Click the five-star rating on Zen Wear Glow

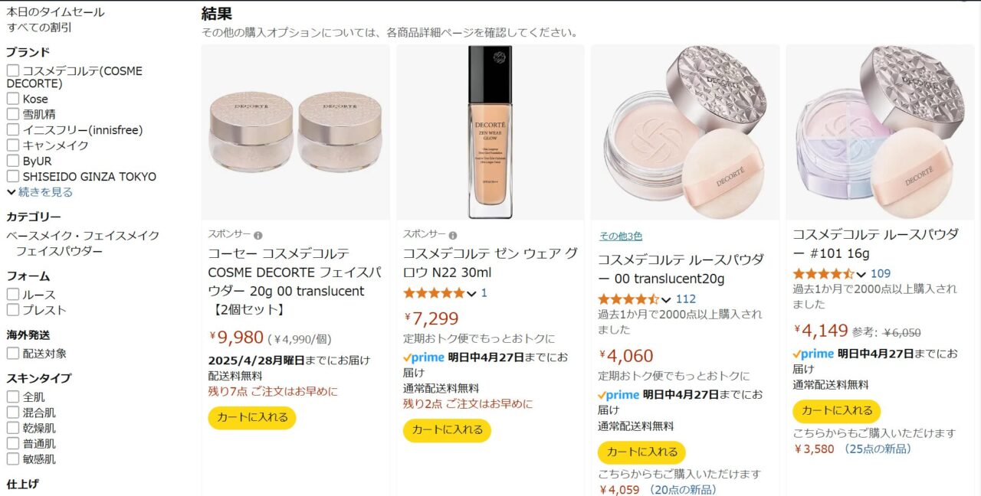click(x=434, y=293)
